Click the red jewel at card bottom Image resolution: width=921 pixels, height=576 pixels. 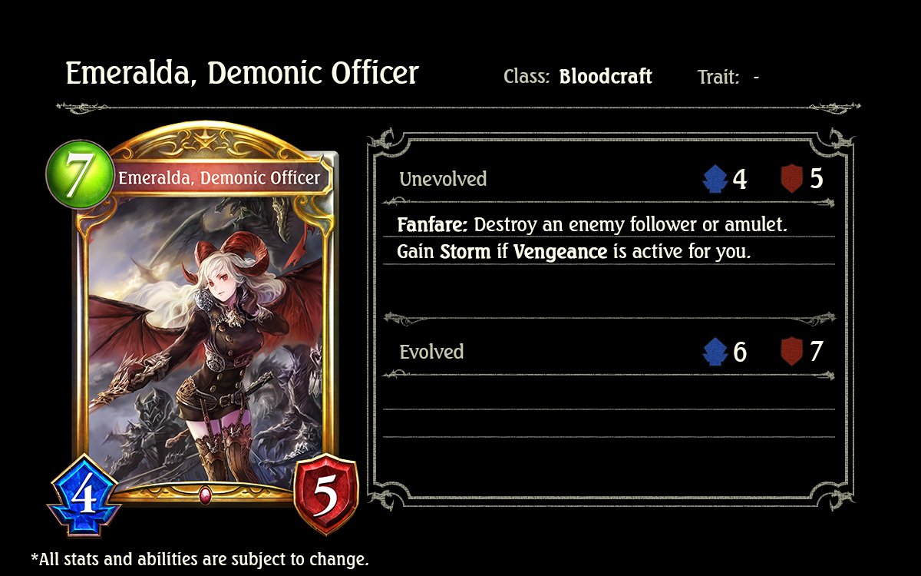pyautogui.click(x=206, y=493)
